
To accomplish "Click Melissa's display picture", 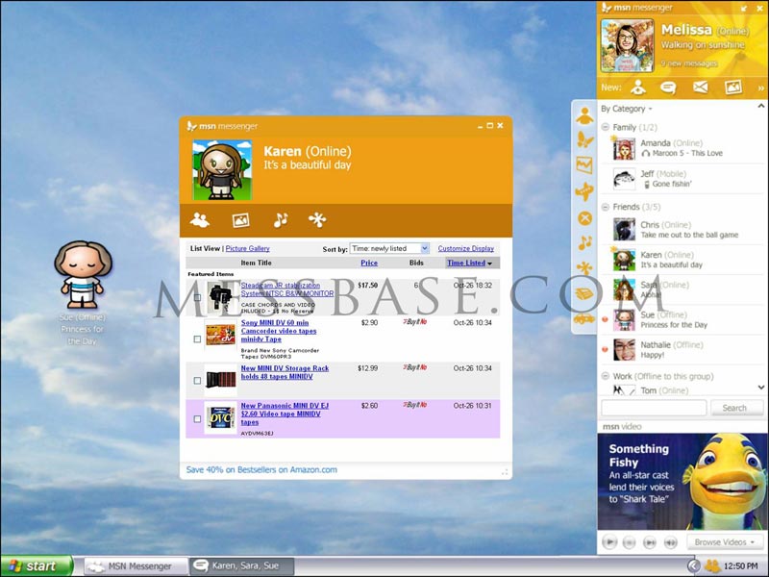I will tap(628, 45).
